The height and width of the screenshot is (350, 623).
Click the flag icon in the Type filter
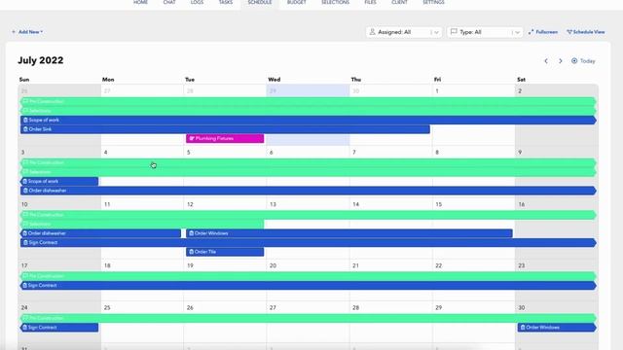pyautogui.click(x=454, y=32)
